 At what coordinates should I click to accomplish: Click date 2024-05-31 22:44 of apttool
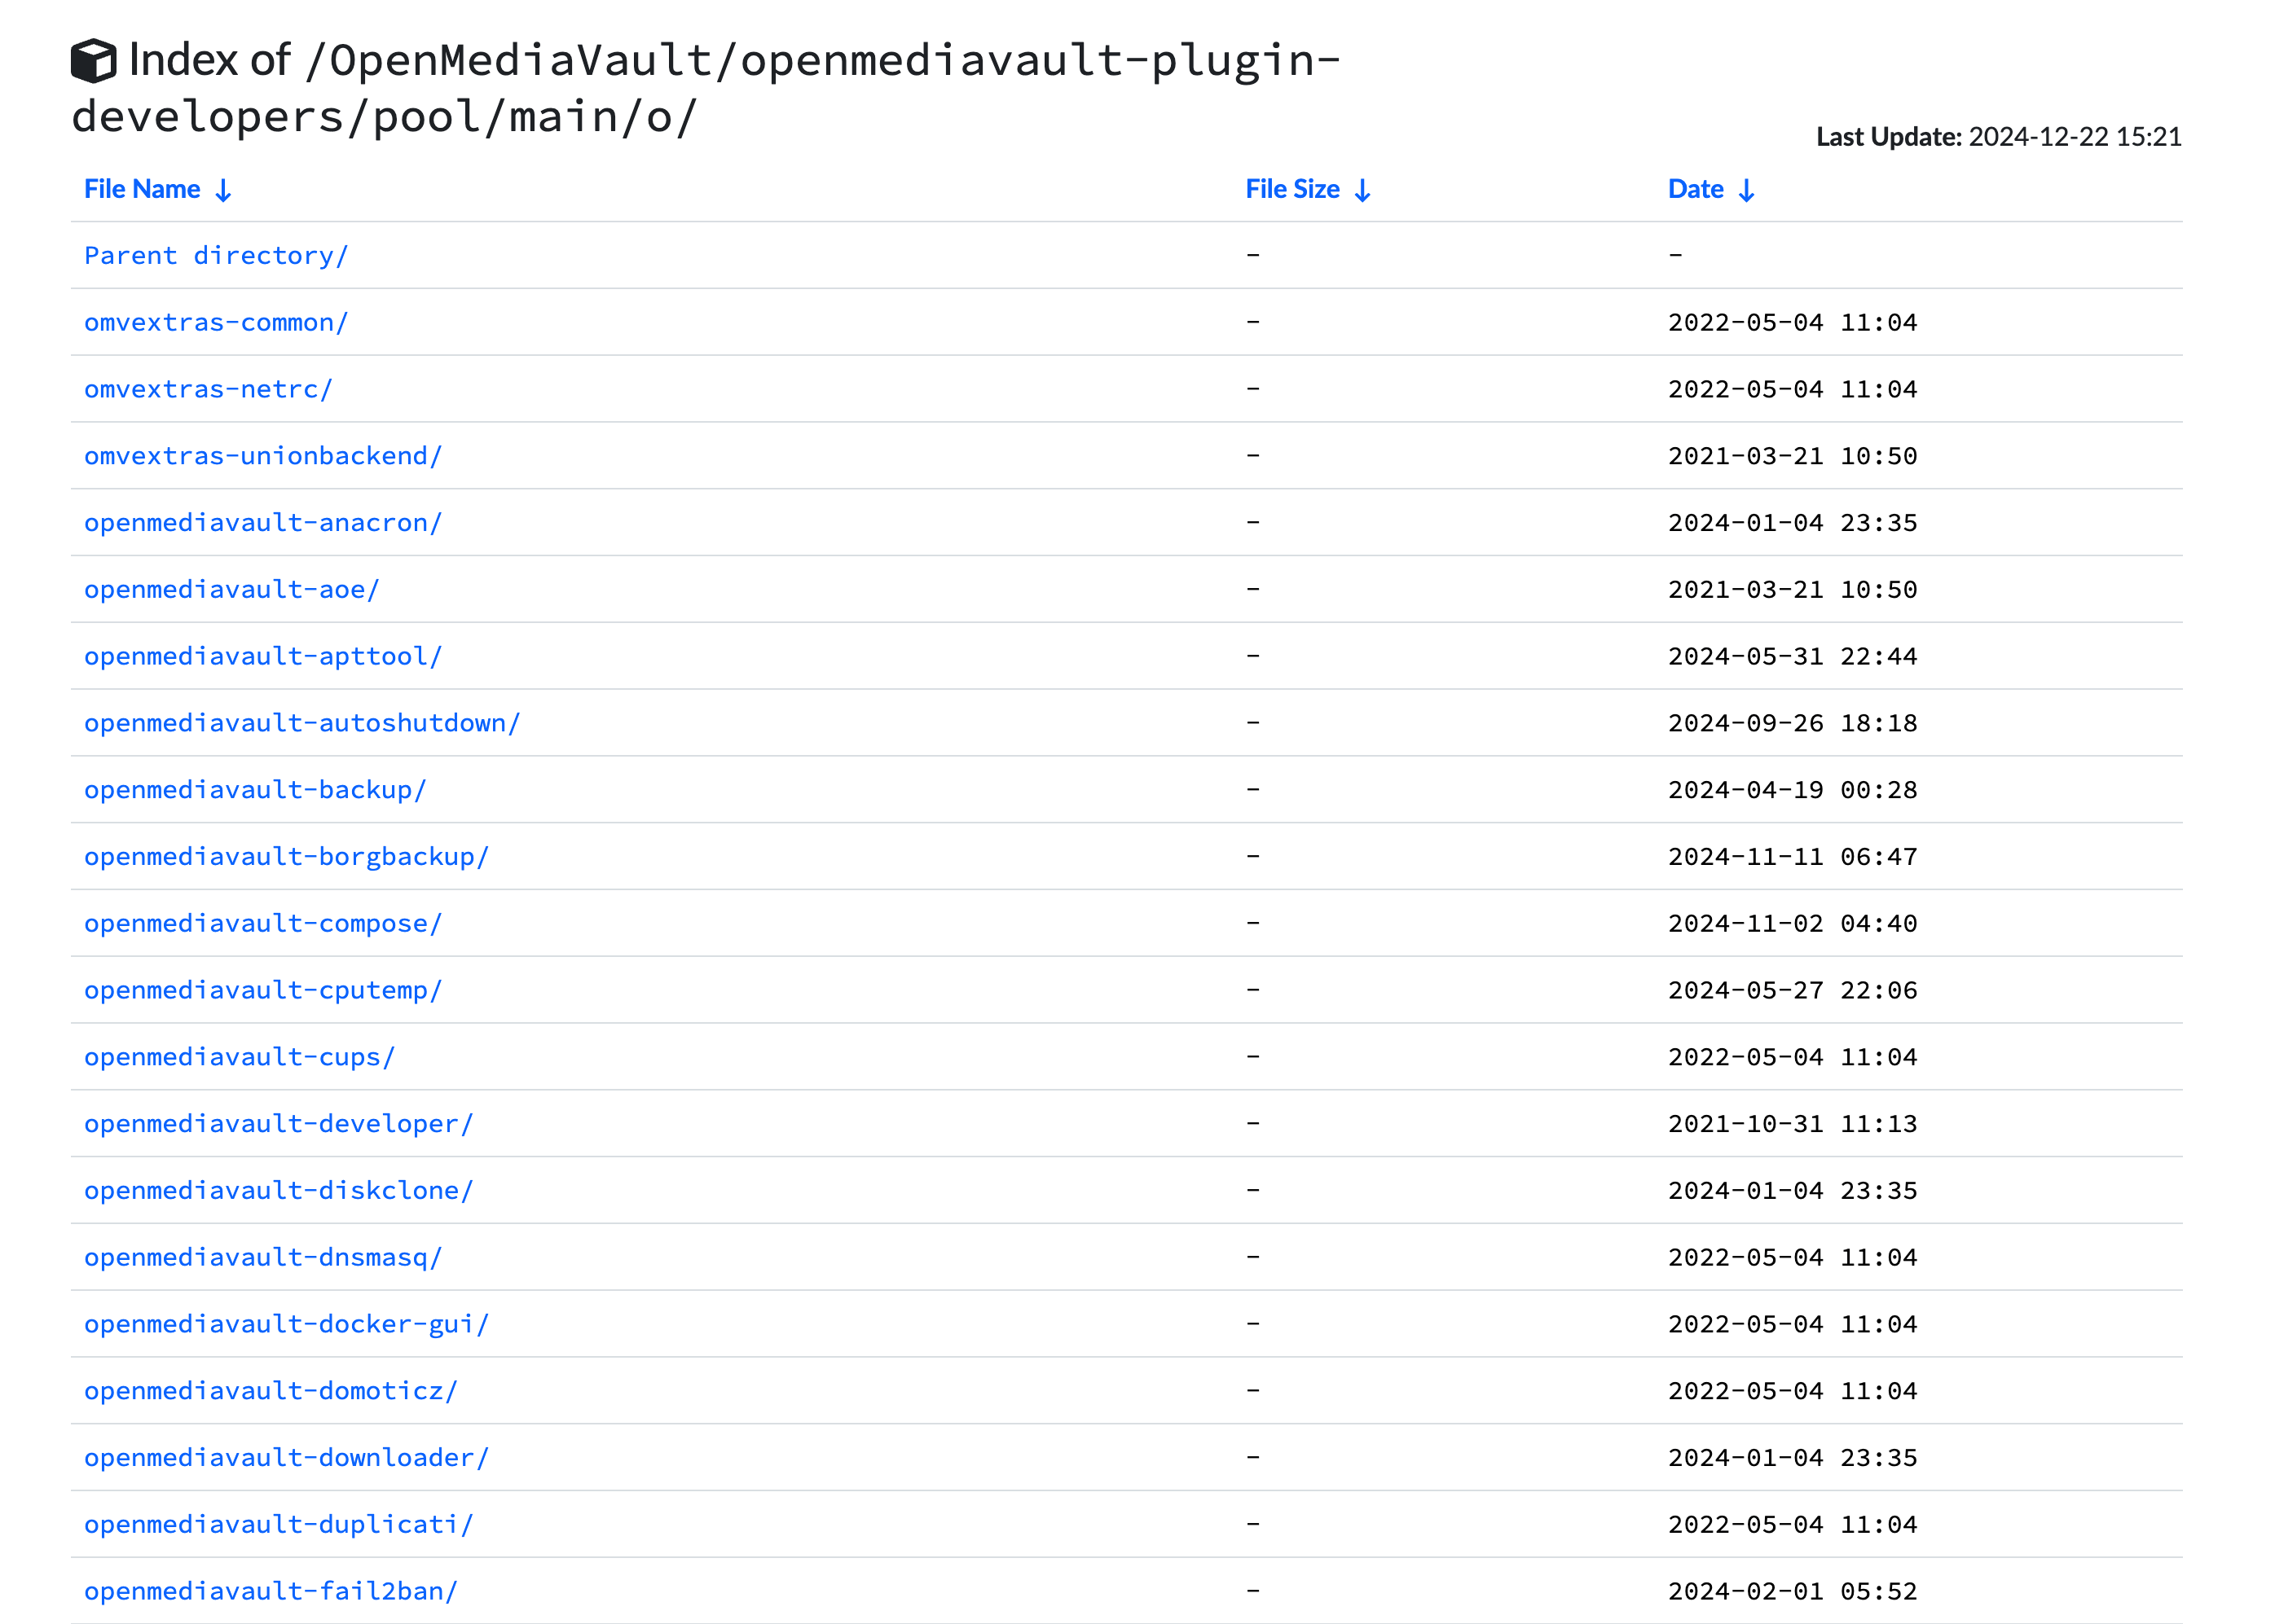[x=1793, y=657]
